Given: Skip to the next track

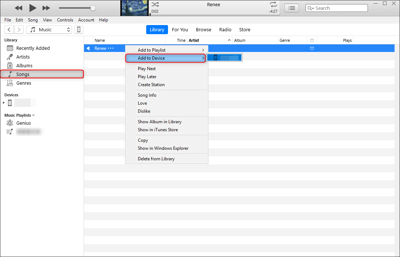Looking at the screenshot, I should click(x=46, y=8).
